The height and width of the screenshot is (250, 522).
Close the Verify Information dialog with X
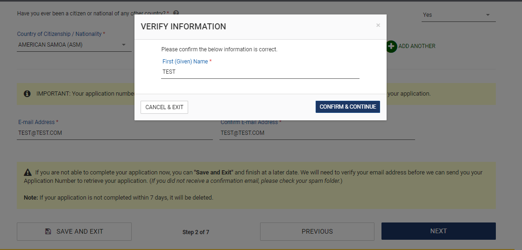point(378,26)
